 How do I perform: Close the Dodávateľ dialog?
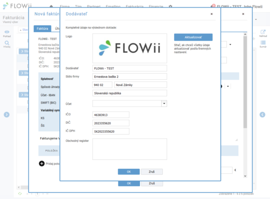click(x=212, y=14)
